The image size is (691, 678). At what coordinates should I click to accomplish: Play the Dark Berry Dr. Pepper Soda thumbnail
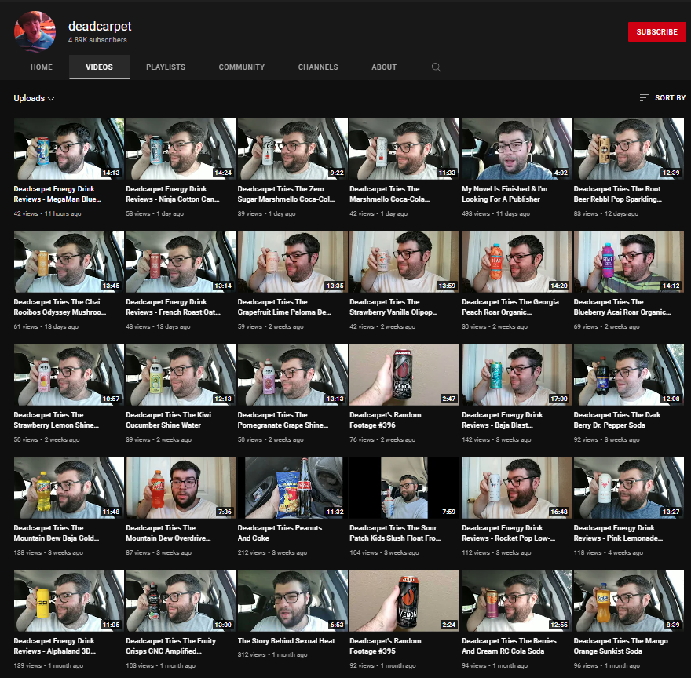tap(628, 374)
